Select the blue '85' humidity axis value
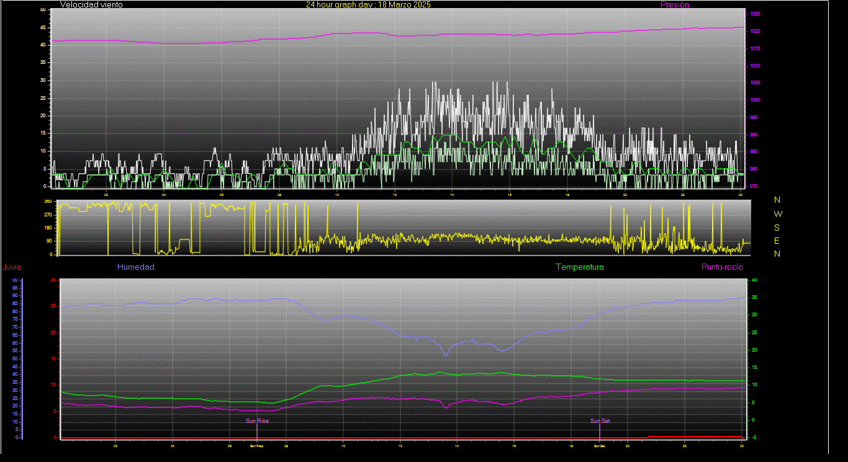Image resolution: width=848 pixels, height=462 pixels. tap(14, 303)
